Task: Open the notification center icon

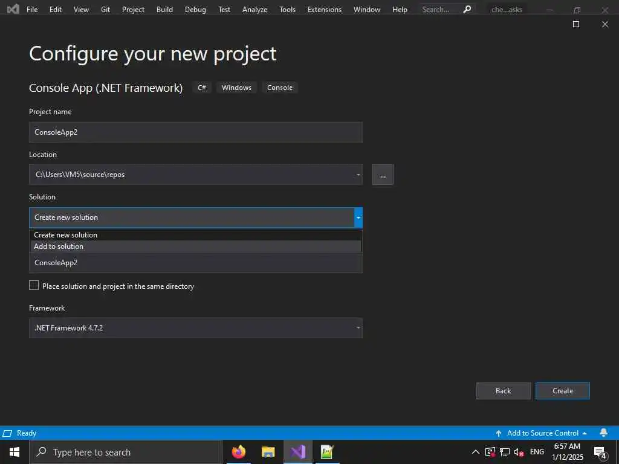Action: [x=600, y=452]
